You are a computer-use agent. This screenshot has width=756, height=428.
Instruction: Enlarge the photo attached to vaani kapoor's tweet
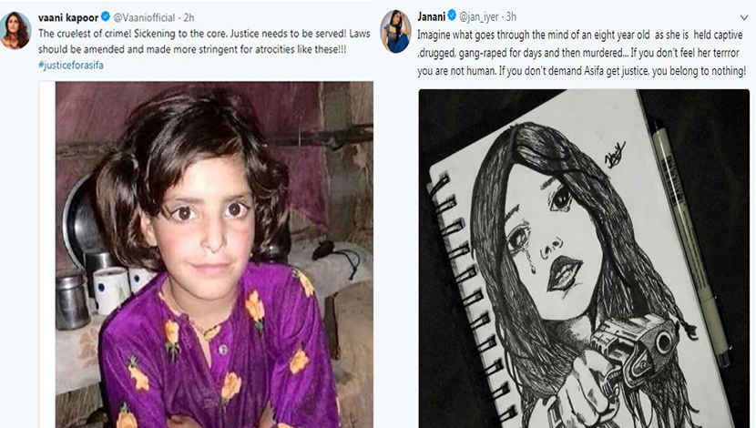tap(214, 254)
